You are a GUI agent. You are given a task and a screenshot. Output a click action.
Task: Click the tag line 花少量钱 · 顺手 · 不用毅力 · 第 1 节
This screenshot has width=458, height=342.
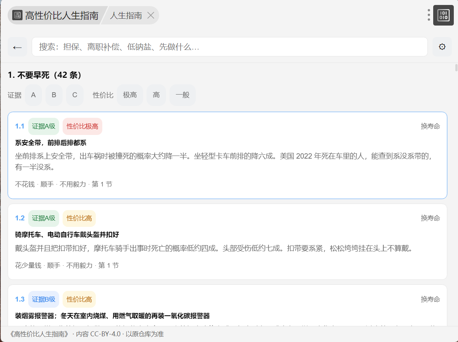(67, 265)
